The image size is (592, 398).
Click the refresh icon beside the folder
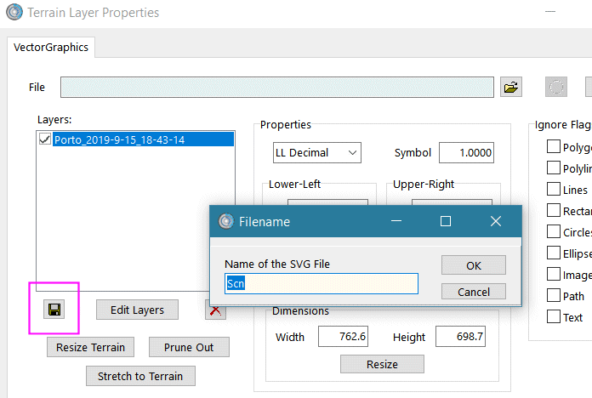click(556, 88)
